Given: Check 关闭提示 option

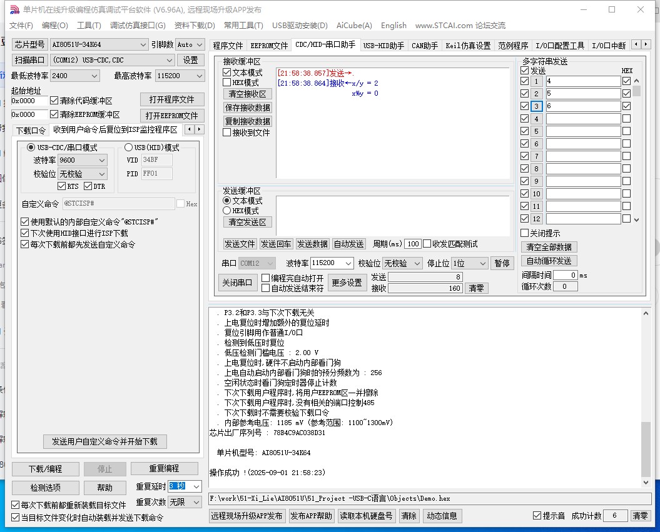Looking at the screenshot, I should (524, 233).
